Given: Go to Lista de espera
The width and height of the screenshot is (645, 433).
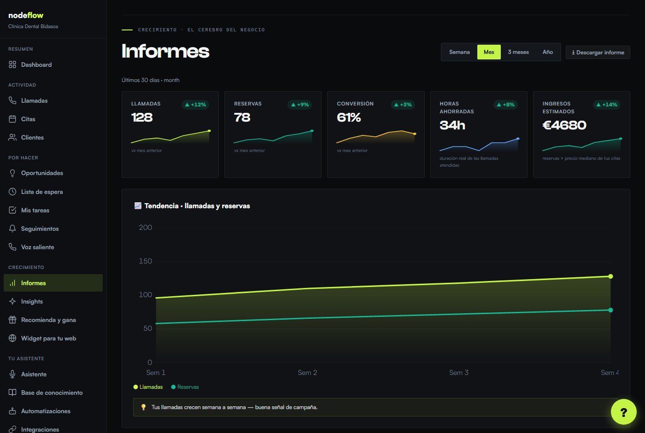Looking at the screenshot, I should pyautogui.click(x=53, y=192).
